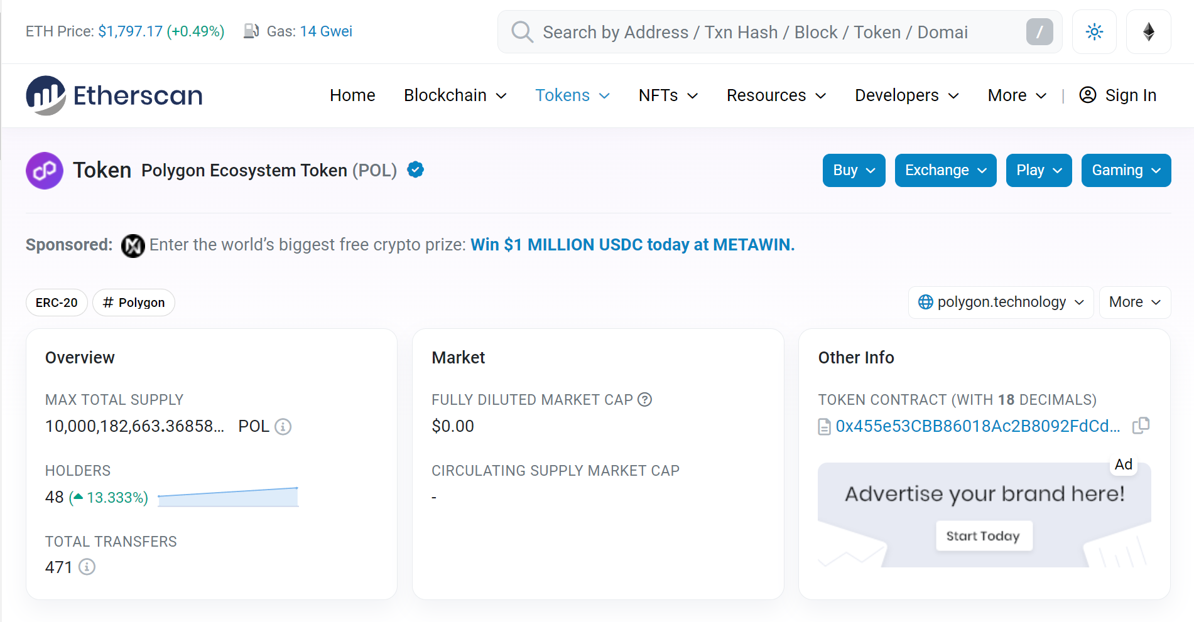Click the MetaWin sponsor logo

coord(133,245)
